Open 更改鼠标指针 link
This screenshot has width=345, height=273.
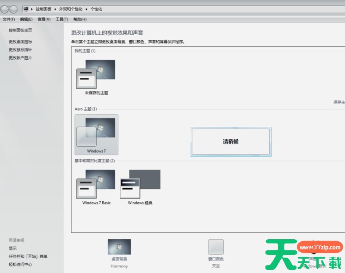(x=20, y=50)
